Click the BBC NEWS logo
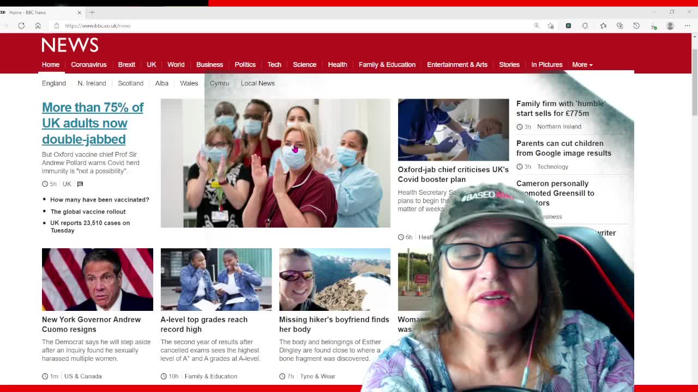The width and height of the screenshot is (698, 392). click(x=70, y=45)
